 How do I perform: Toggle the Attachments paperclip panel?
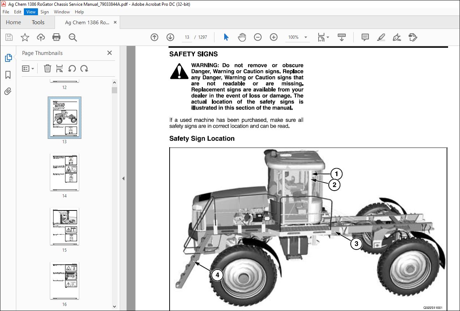8,91
